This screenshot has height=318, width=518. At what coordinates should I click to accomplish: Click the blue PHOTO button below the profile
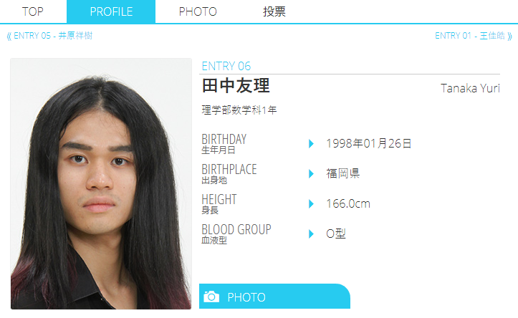coord(274,297)
